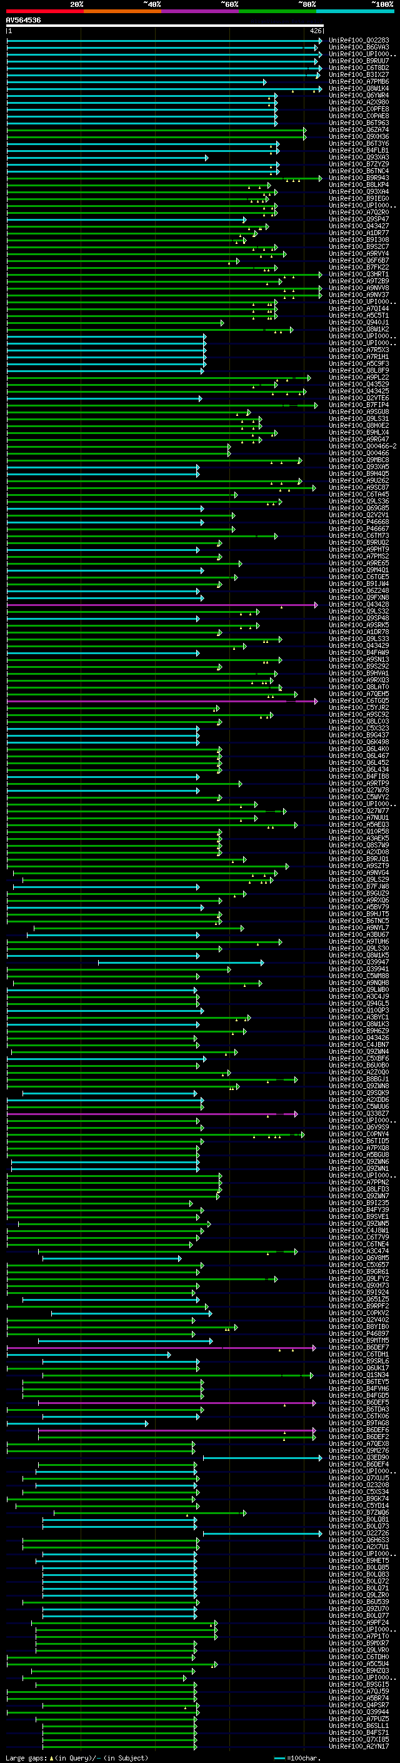Select hit label UniRef100_A1DR78
This screenshot has width=400, height=1763.
click(x=359, y=632)
